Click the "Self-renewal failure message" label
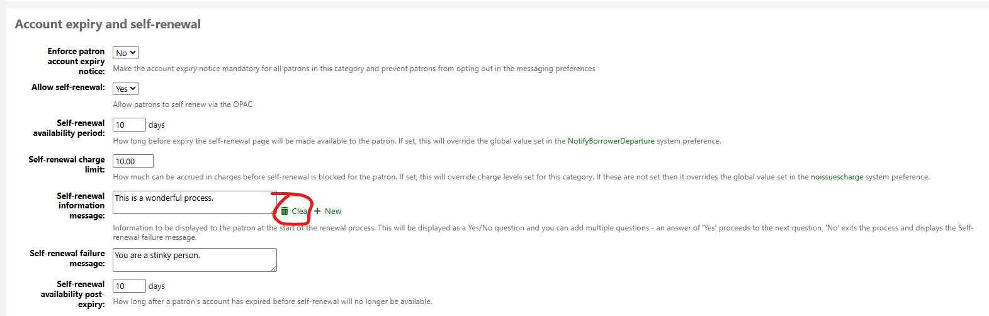989x316 pixels. (x=67, y=258)
